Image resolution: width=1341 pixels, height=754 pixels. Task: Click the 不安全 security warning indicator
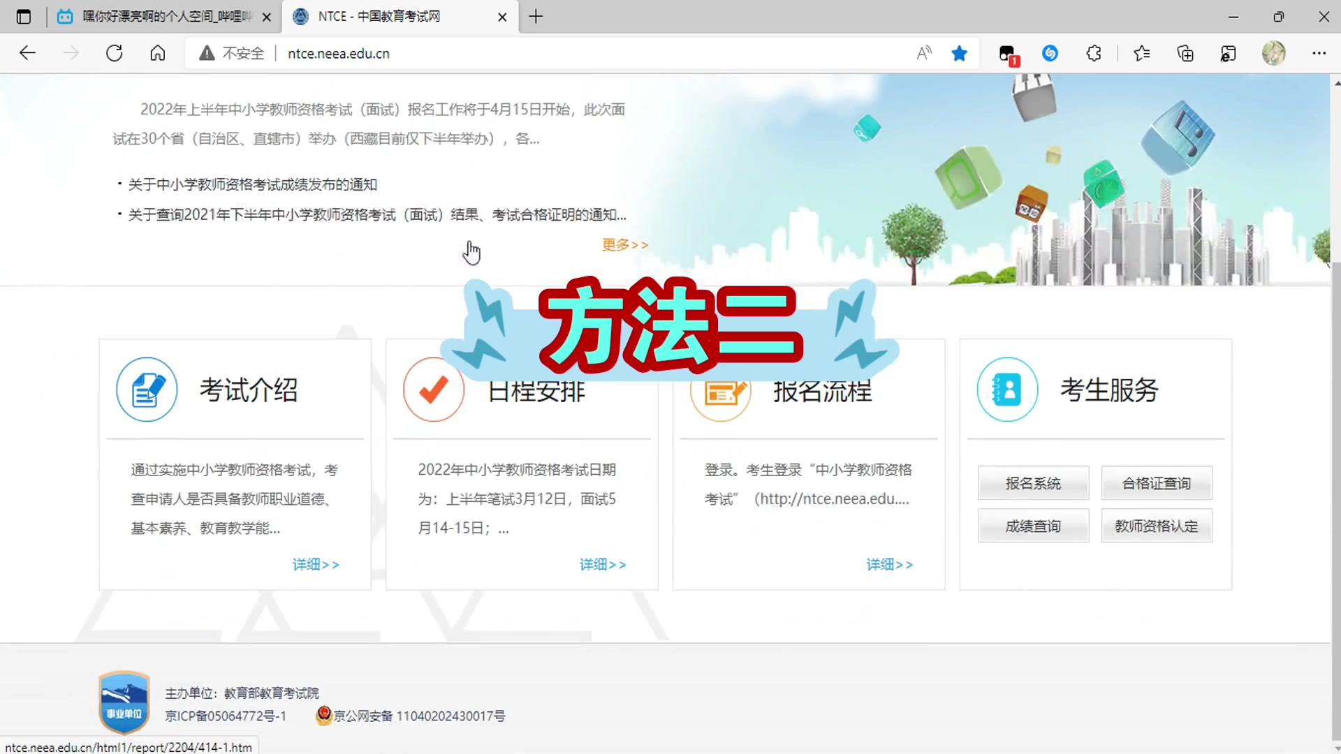[231, 53]
